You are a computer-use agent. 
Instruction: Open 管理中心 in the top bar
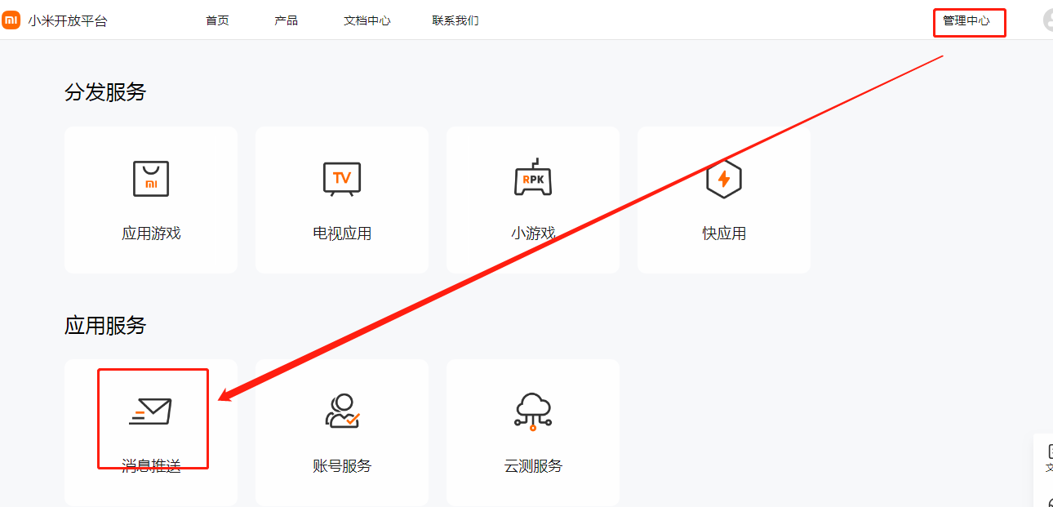point(966,20)
